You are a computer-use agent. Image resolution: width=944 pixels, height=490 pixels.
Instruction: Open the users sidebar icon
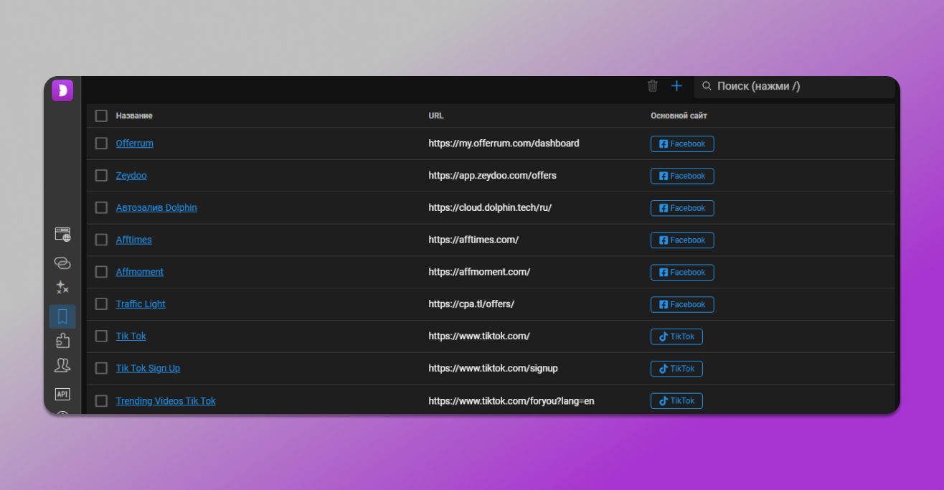pos(62,365)
